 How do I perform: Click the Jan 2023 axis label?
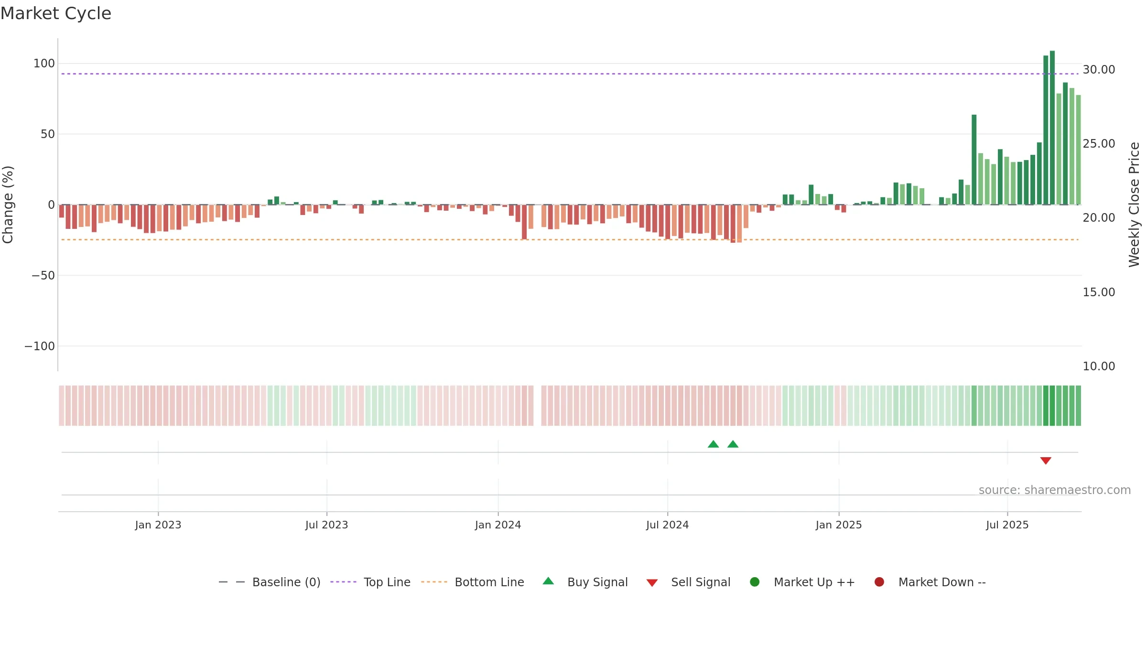(158, 525)
